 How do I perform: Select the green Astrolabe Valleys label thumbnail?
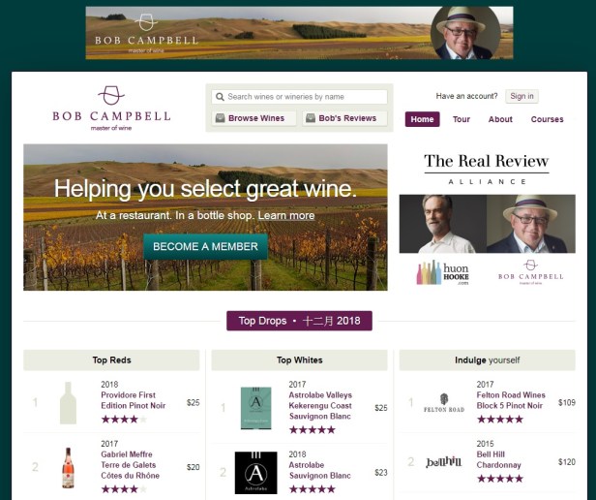click(x=256, y=408)
